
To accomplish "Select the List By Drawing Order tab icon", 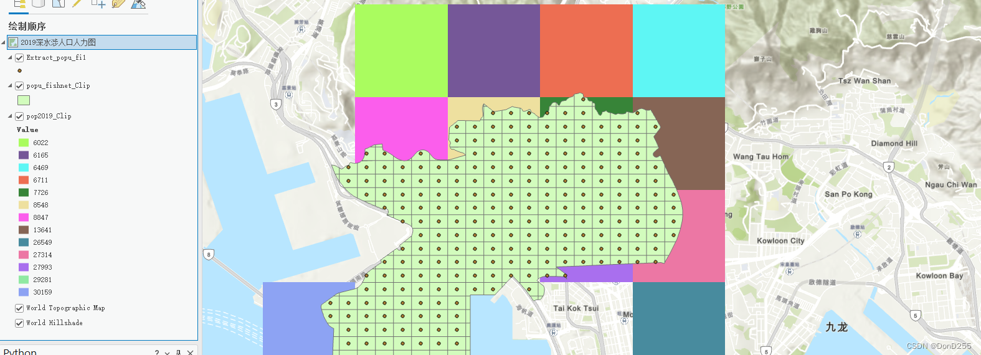I will [x=19, y=4].
